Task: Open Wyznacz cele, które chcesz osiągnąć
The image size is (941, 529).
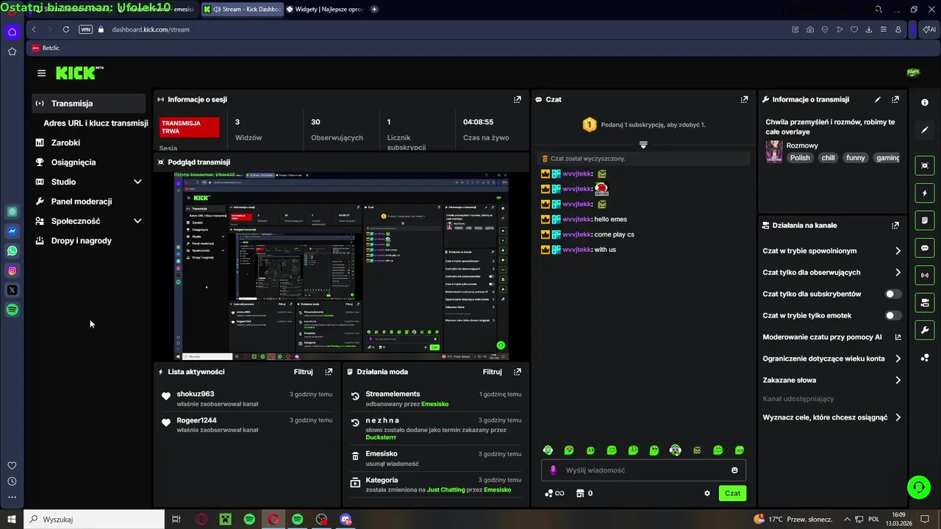Action: (831, 417)
